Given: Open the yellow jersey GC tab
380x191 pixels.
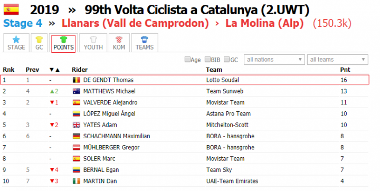Looking at the screenshot, I should click(x=39, y=43).
